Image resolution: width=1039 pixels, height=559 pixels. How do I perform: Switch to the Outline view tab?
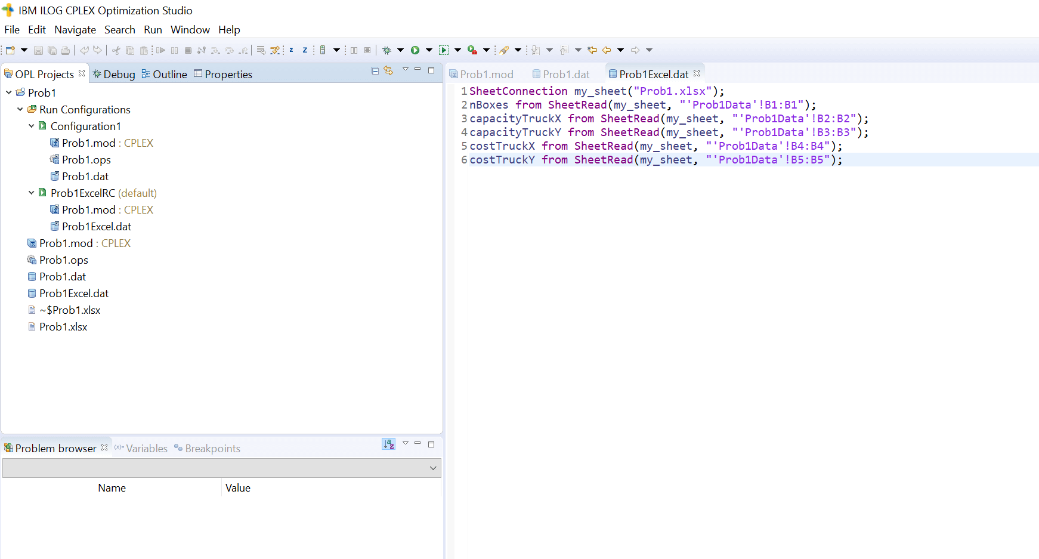pyautogui.click(x=164, y=74)
